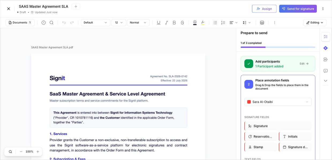This screenshot has height=160, width=332.
Task: Open the font size 12 dropdown
Action: tap(119, 23)
